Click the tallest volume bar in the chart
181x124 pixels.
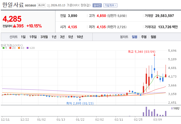(146, 111)
